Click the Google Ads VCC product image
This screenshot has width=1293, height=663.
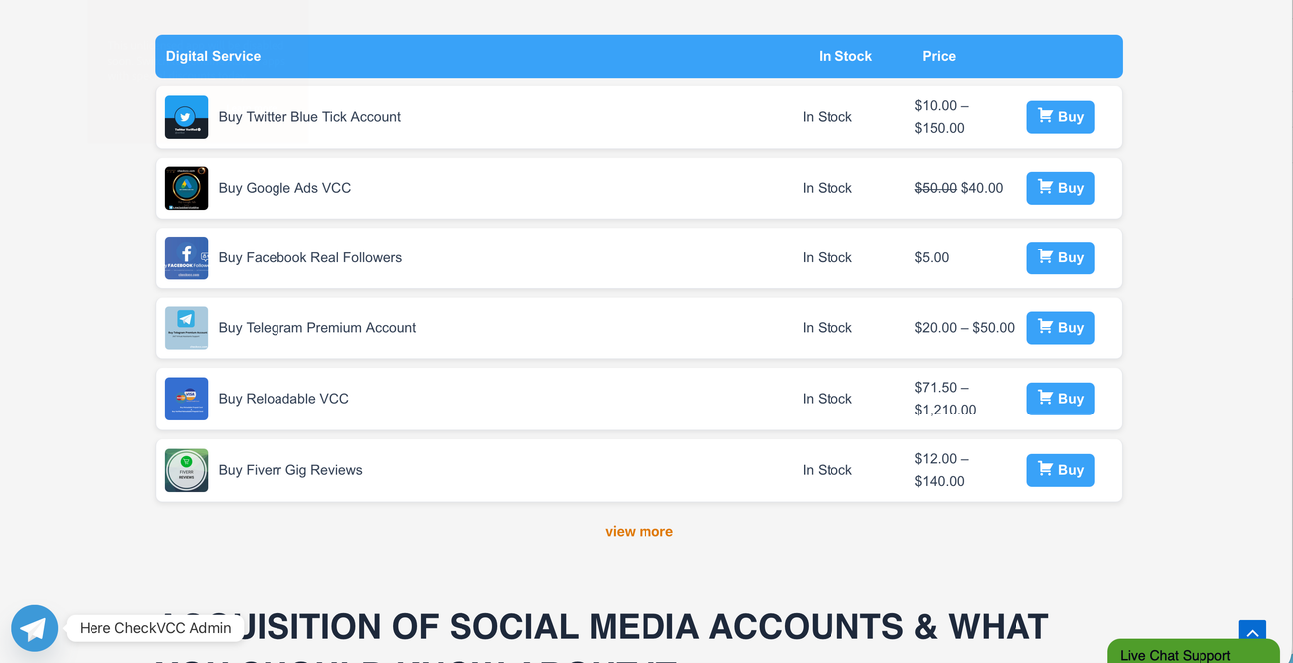(186, 188)
